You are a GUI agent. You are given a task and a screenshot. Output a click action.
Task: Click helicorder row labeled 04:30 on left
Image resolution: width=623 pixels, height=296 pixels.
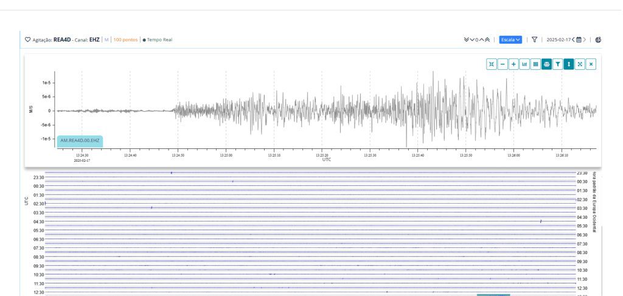point(310,221)
